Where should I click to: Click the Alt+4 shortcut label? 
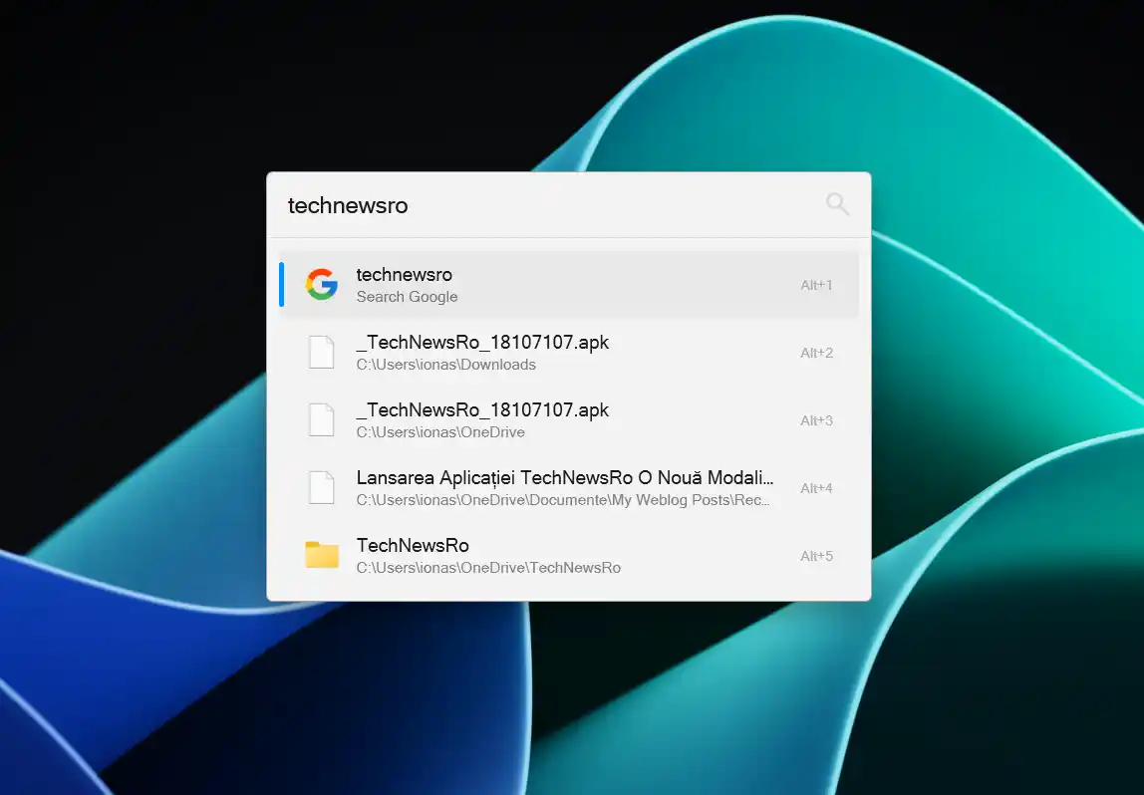click(816, 488)
